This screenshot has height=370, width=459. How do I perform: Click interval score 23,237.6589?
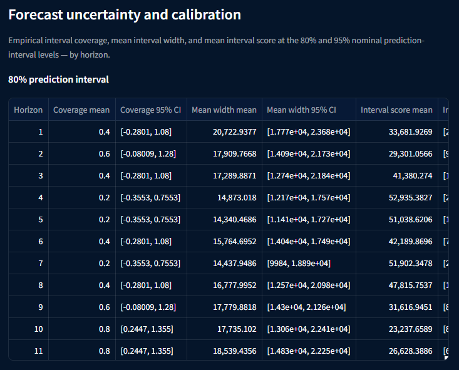(396, 329)
